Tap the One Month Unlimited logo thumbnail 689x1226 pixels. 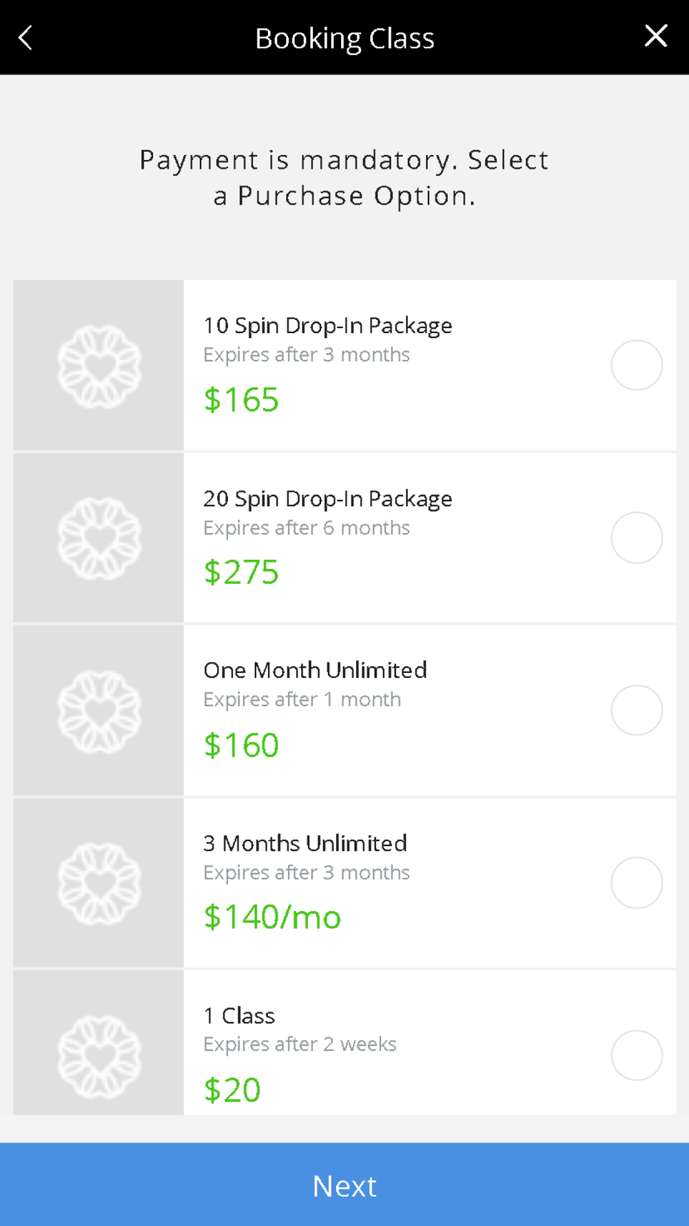tap(99, 710)
